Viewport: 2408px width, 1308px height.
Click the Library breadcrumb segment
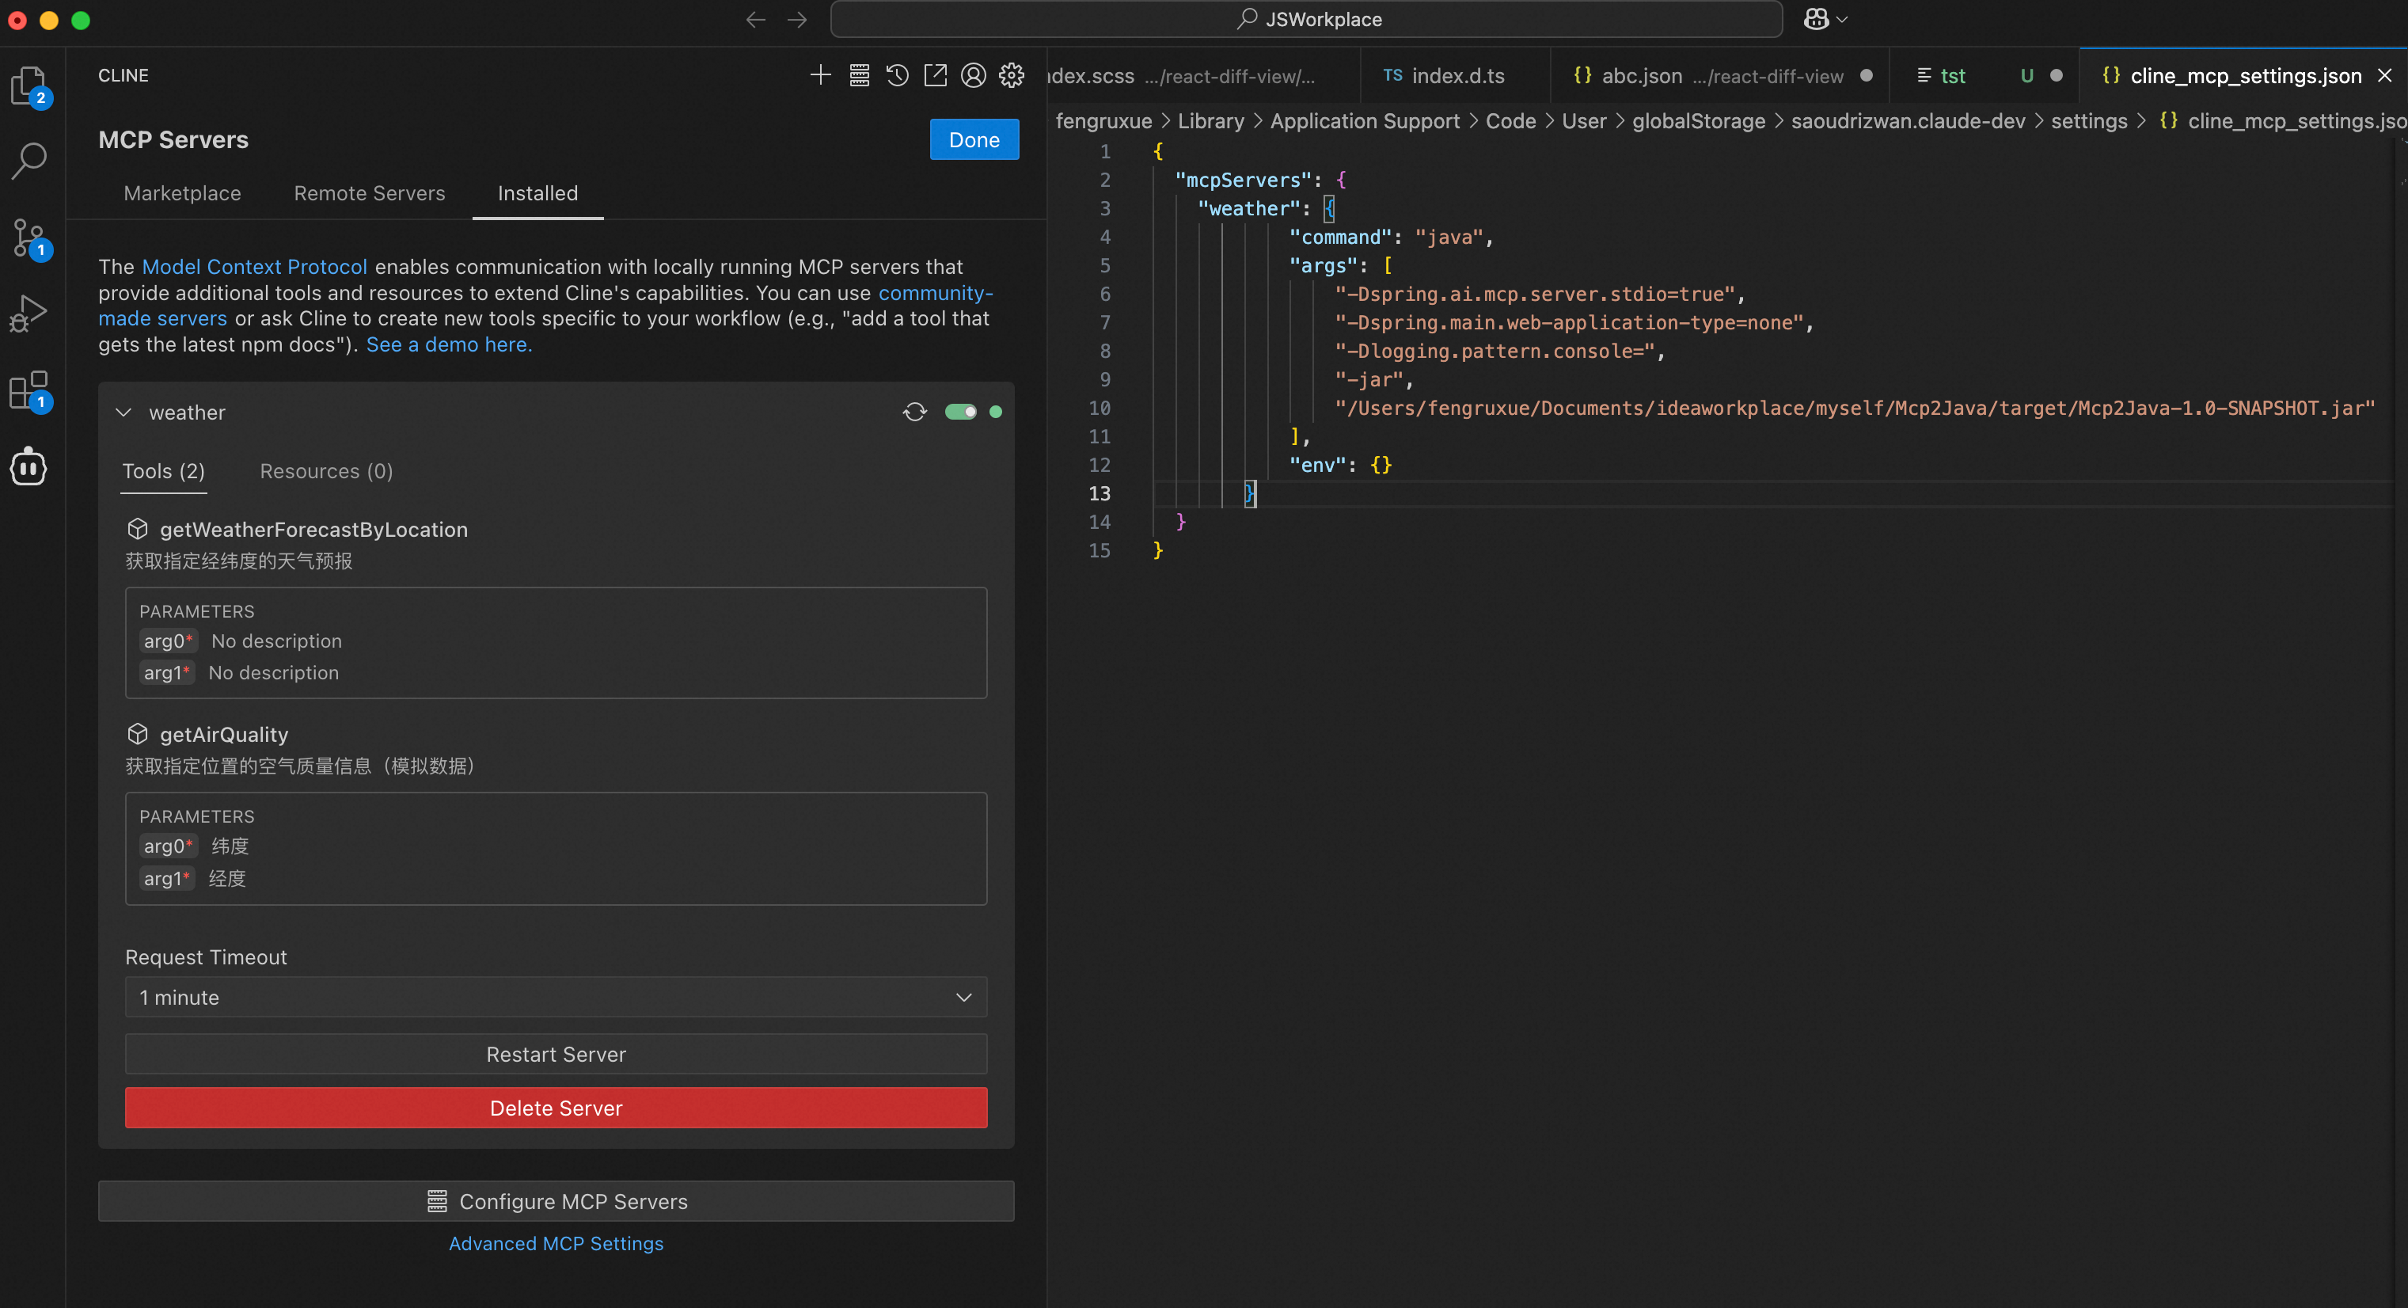point(1210,120)
